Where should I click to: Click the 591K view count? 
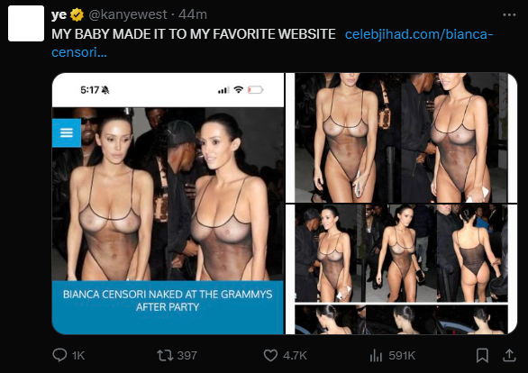pos(402,356)
